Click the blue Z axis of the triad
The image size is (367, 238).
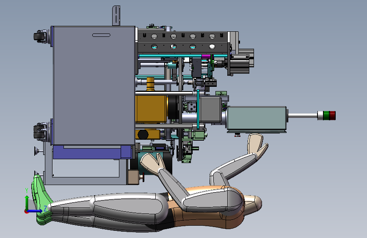(x=35, y=211)
